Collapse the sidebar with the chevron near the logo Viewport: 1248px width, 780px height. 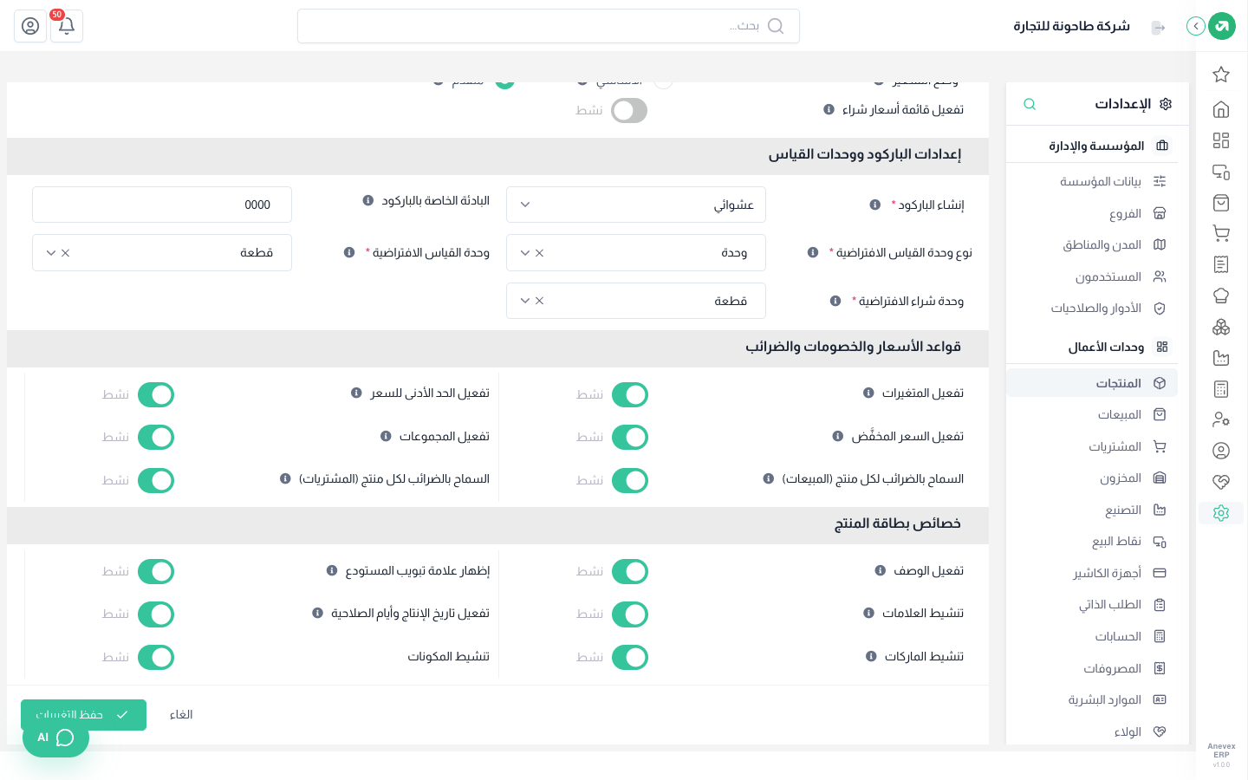(1196, 26)
